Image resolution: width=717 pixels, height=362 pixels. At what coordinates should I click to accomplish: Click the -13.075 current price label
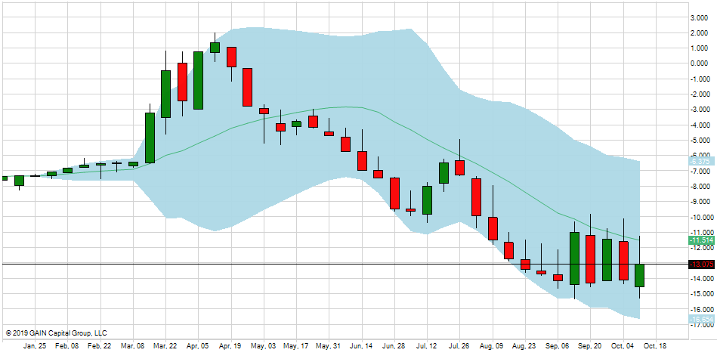pos(701,265)
